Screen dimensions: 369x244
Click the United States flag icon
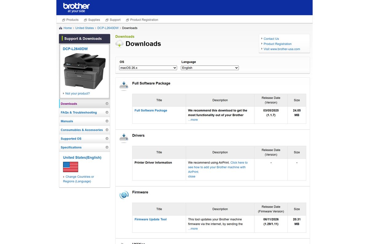[70, 167]
